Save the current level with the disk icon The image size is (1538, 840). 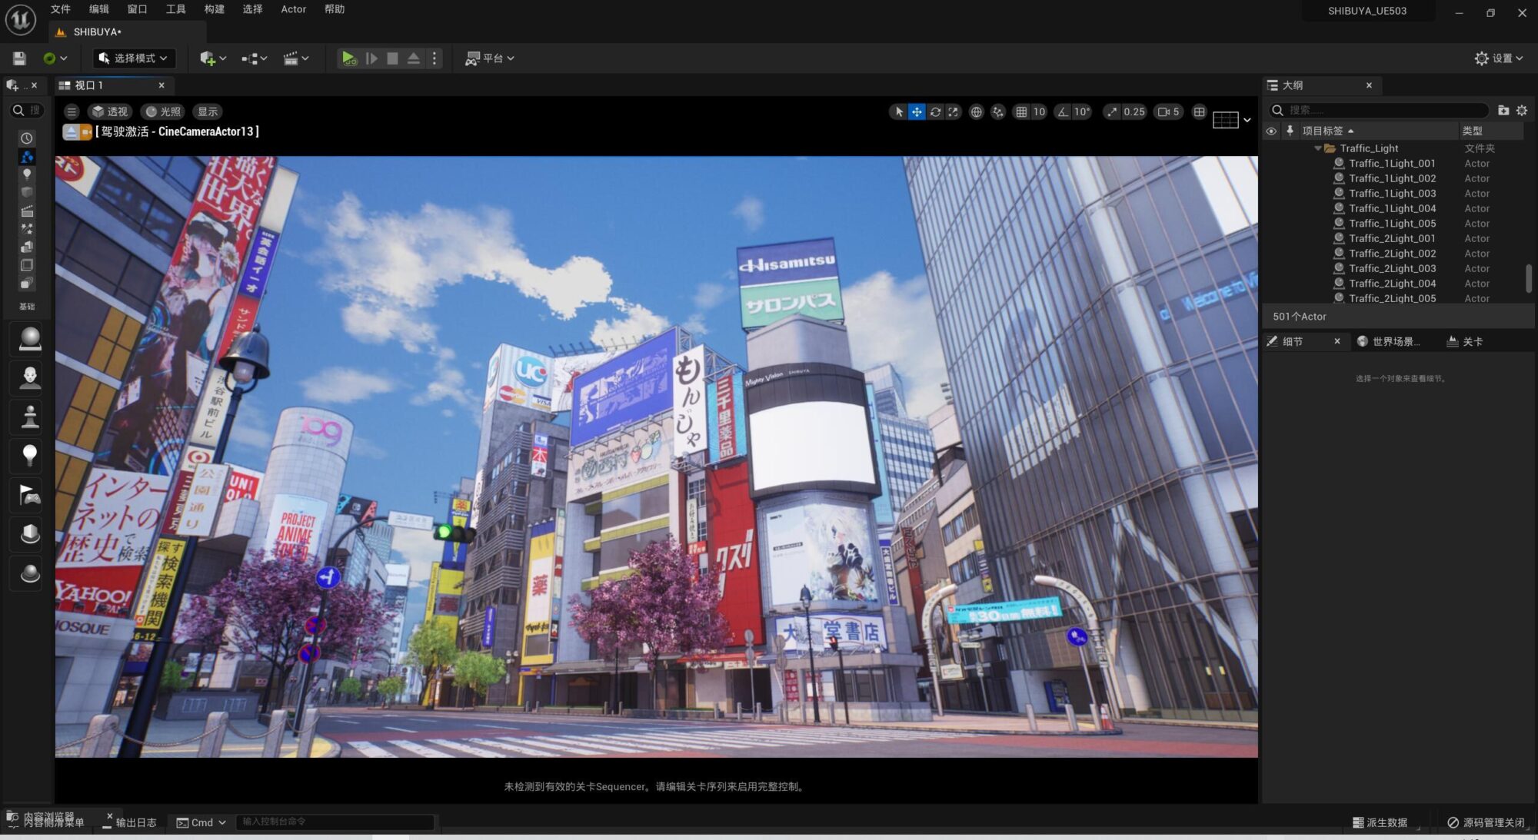point(20,58)
